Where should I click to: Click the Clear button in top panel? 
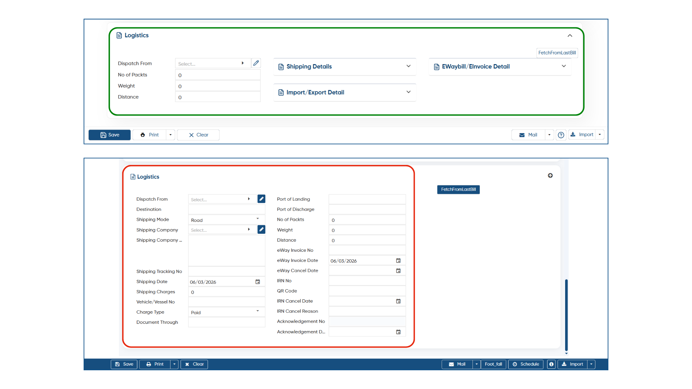198,135
